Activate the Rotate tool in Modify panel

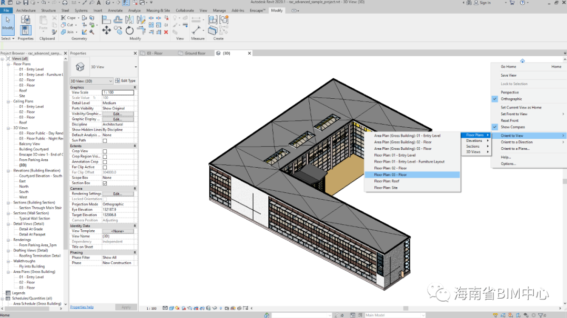click(x=129, y=30)
